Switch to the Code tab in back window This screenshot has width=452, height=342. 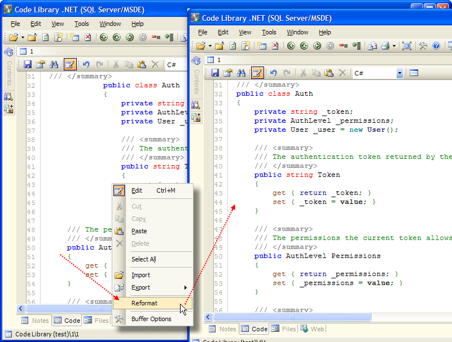point(67,321)
